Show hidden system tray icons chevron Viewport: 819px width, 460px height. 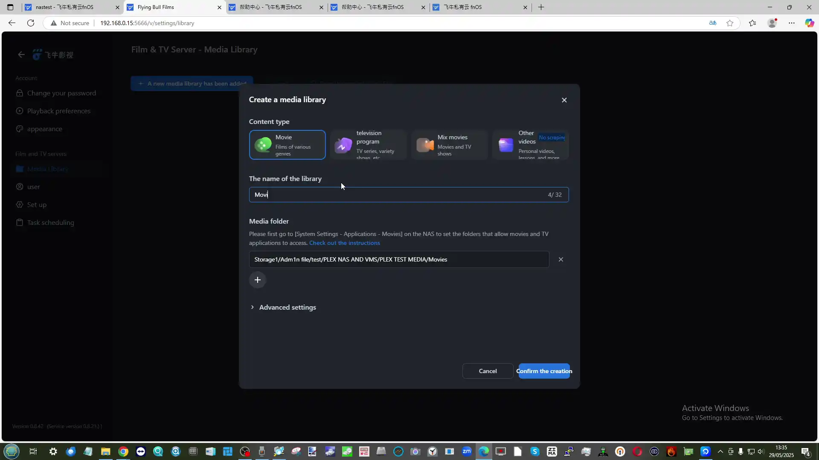coord(720,451)
